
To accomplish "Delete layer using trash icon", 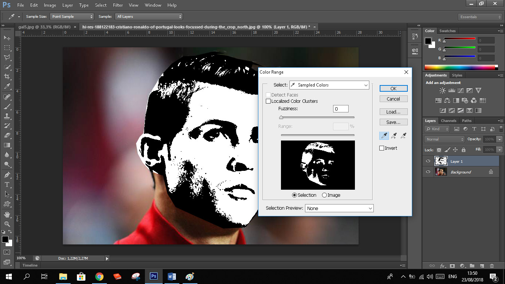I will (x=492, y=266).
